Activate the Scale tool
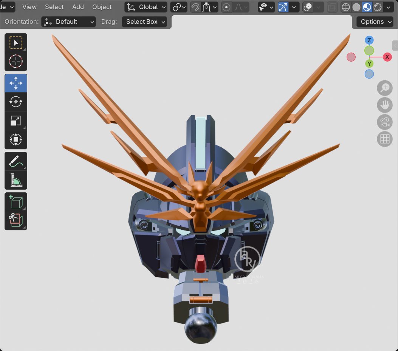 [x=16, y=121]
